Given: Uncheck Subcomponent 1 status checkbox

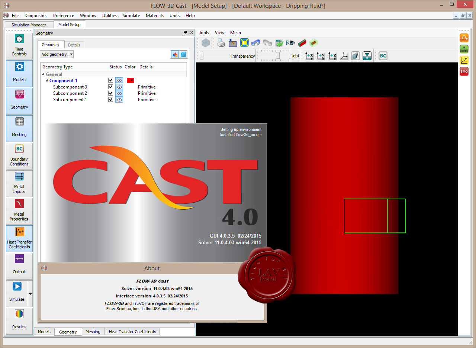Looking at the screenshot, I should 110,99.
